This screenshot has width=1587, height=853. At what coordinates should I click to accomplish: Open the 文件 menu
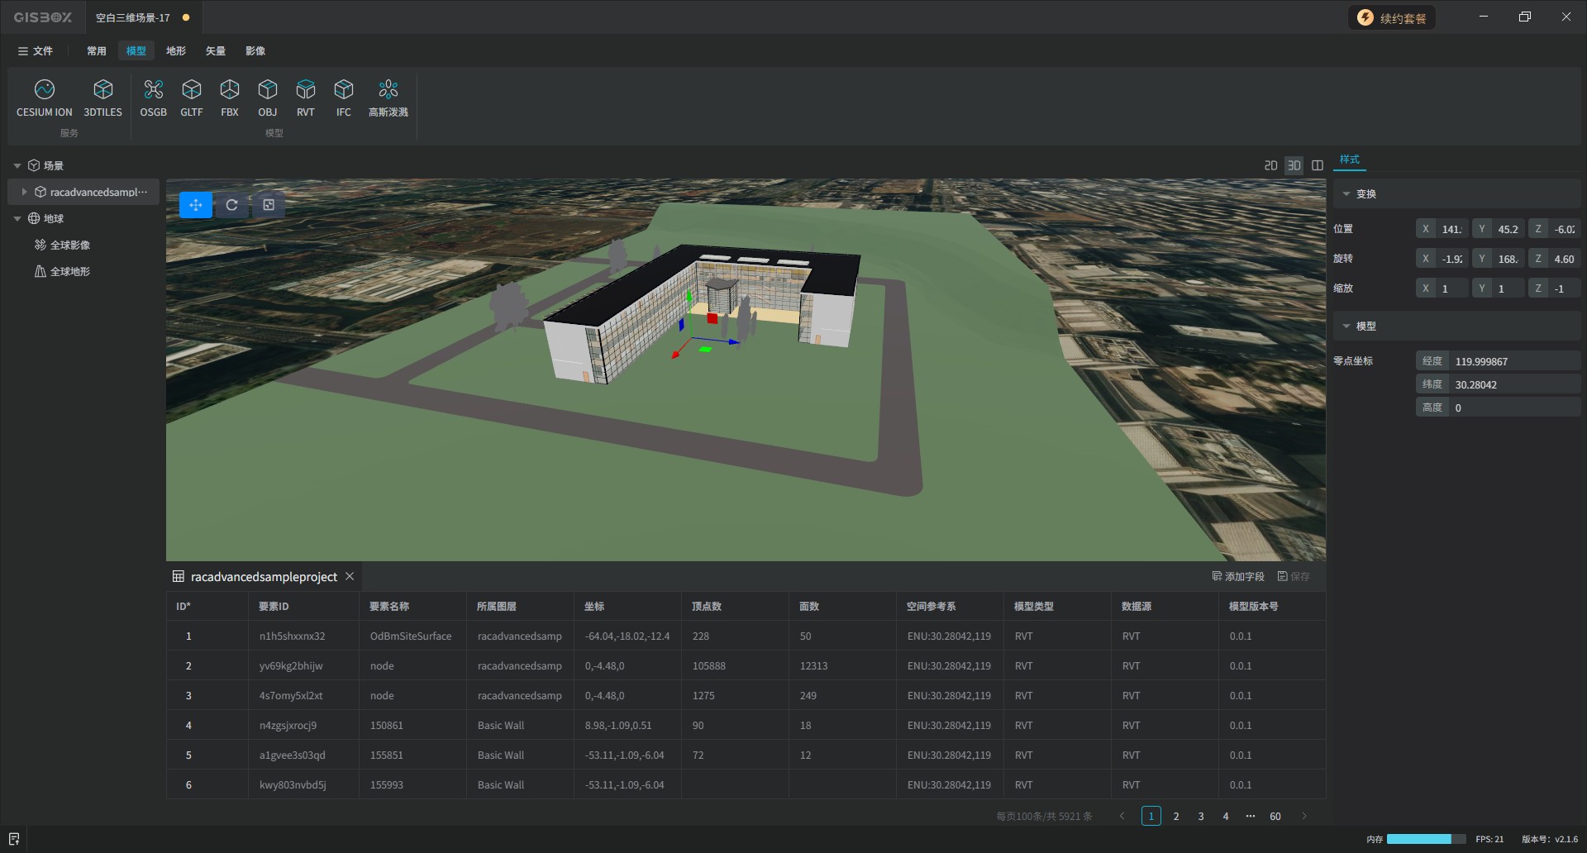36,51
